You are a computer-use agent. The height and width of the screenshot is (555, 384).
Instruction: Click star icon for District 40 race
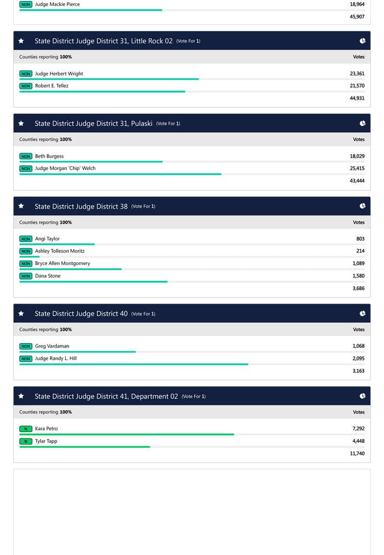pyautogui.click(x=21, y=313)
